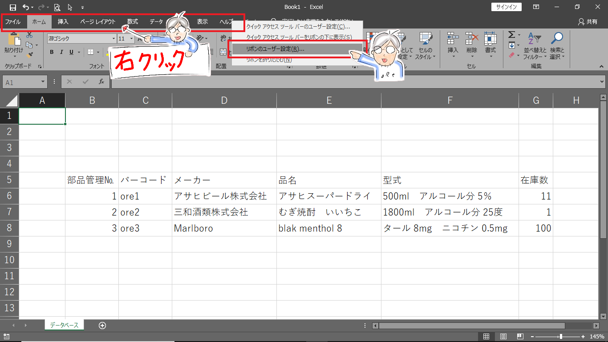The image size is (608, 342).
Task: Click the Undo arrow icon
Action: (26, 7)
